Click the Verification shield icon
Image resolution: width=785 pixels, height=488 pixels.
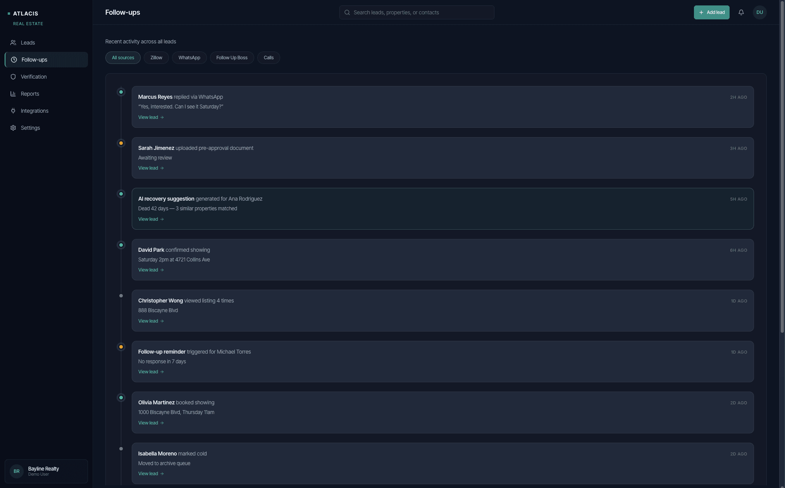click(13, 77)
